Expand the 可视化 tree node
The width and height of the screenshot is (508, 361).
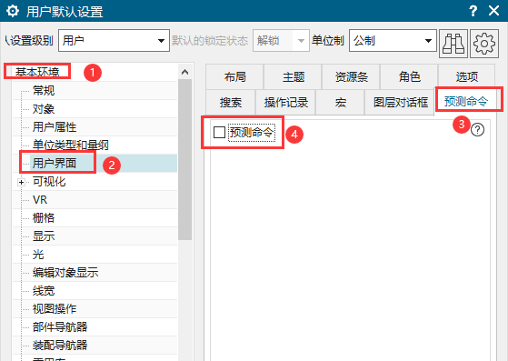click(22, 182)
